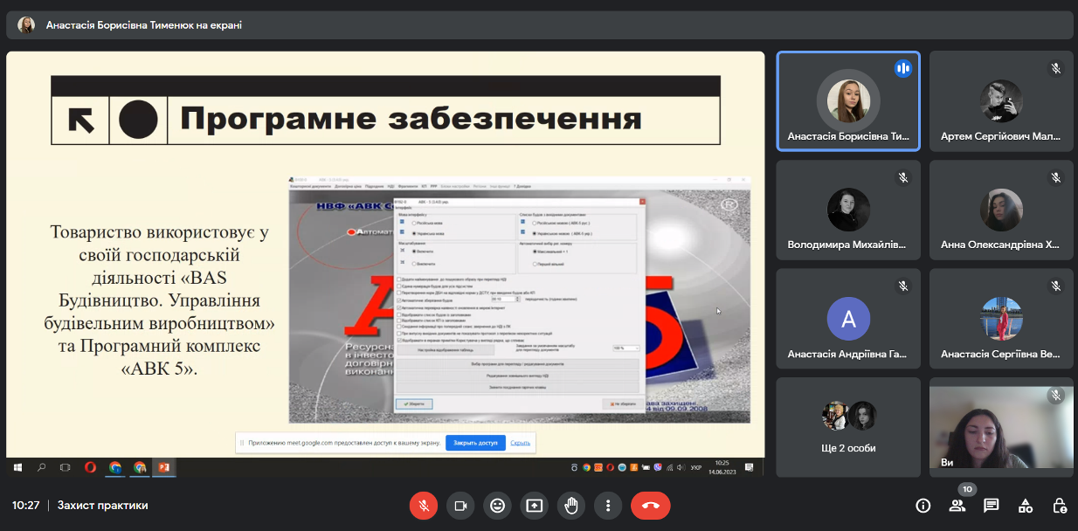The height and width of the screenshot is (531, 1078).
Task: Leave the call with the red hang-up button
Action: coord(650,505)
